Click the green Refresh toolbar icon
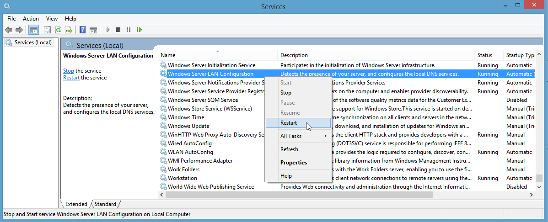The image size is (548, 222). pos(58,30)
